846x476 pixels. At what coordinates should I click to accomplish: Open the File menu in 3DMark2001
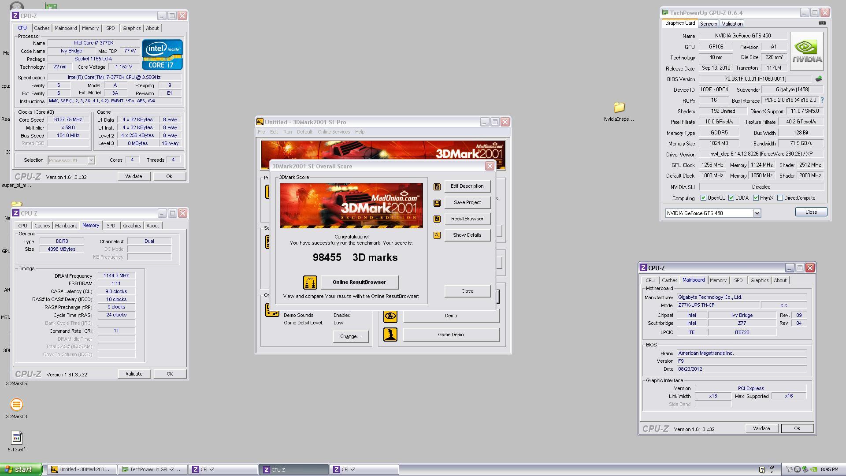(x=261, y=132)
